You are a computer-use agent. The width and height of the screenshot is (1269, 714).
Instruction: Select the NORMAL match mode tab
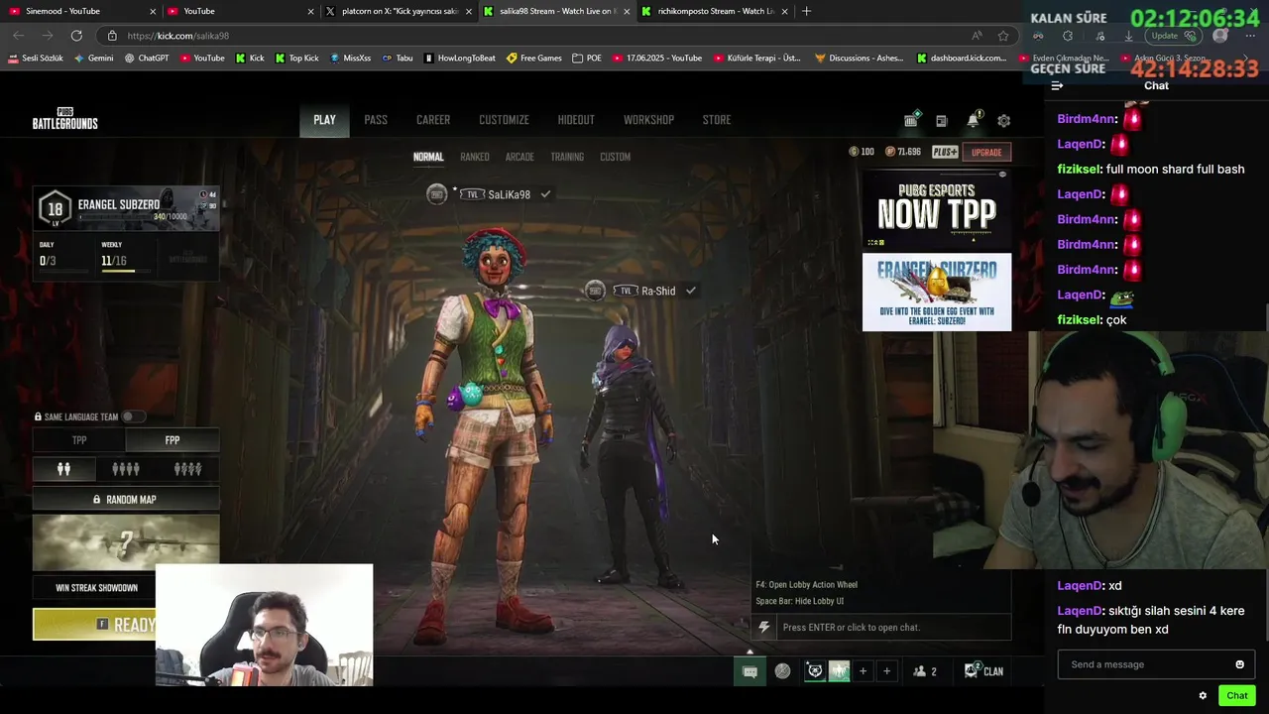[x=428, y=157]
